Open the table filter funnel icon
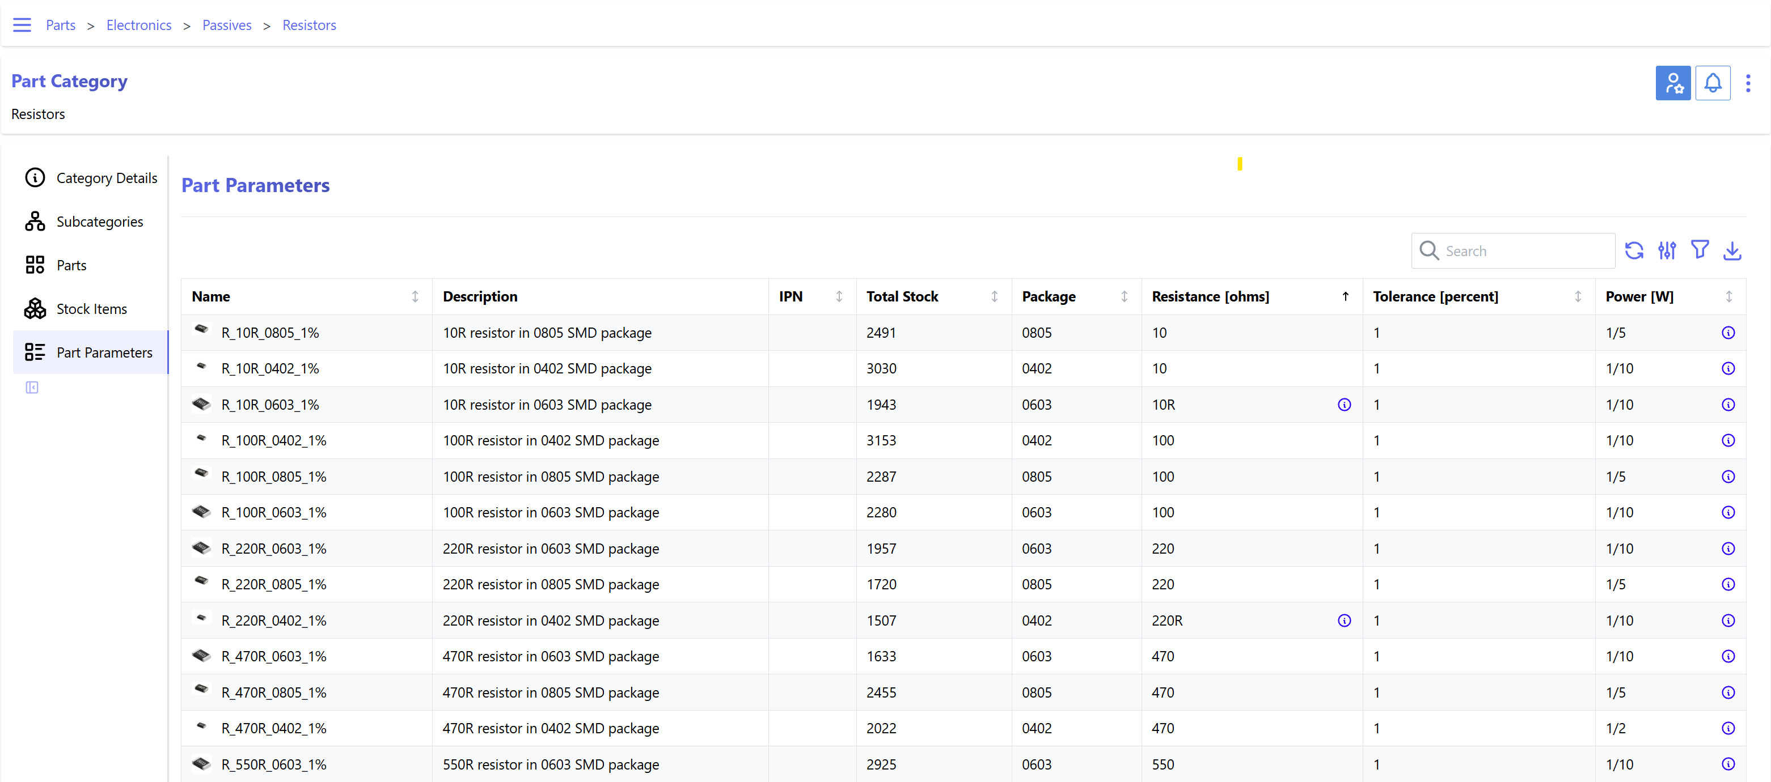 (x=1700, y=249)
